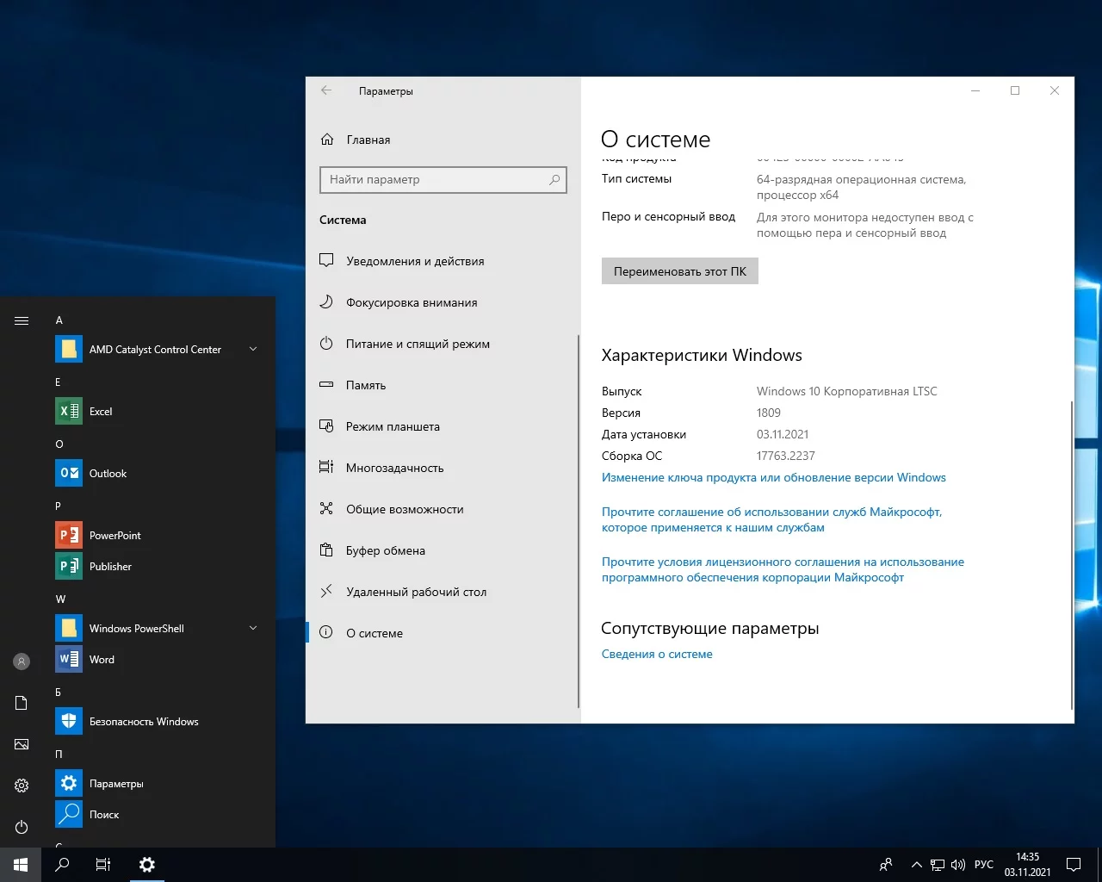The height and width of the screenshot is (882, 1102).
Task: Click the power icon in Start sidebar
Action: pos(22,827)
